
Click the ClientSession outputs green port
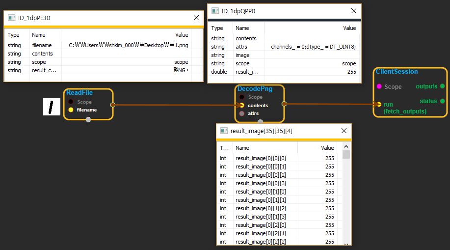442,86
